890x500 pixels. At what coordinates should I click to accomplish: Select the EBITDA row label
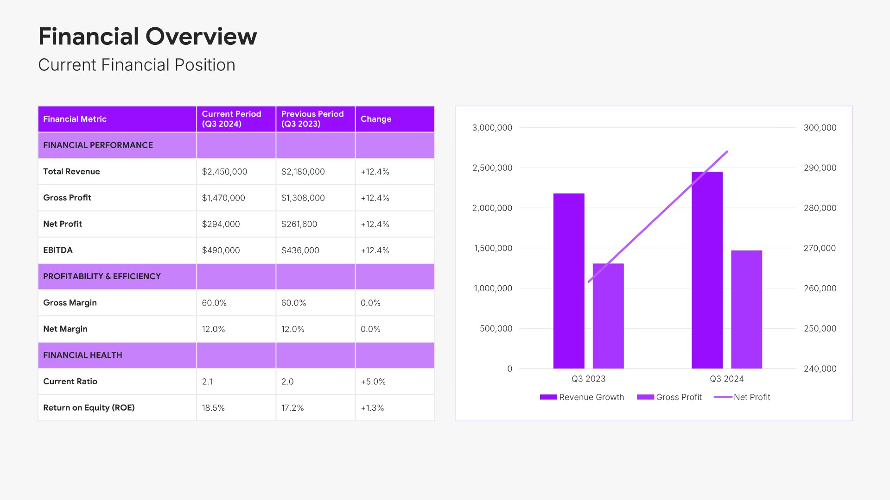58,250
